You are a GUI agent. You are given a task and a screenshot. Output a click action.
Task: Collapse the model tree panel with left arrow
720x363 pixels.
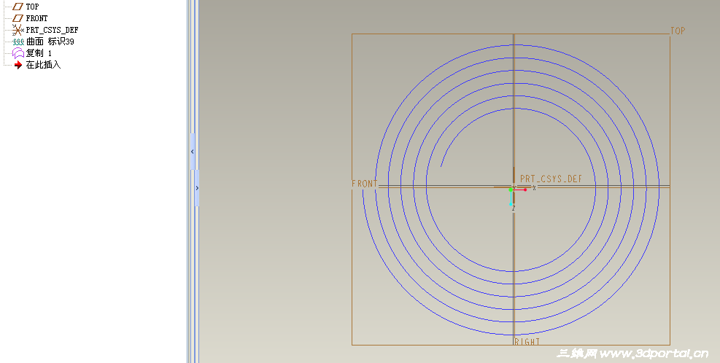(193, 152)
